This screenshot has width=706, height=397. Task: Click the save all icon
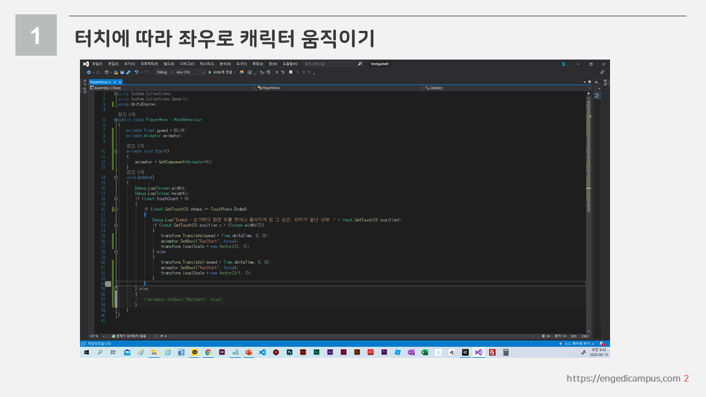coord(128,72)
